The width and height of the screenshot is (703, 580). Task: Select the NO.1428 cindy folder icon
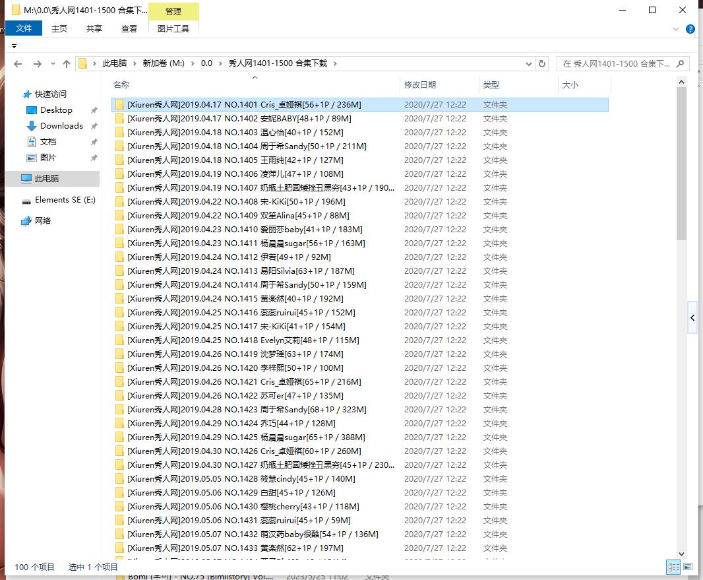tap(119, 479)
